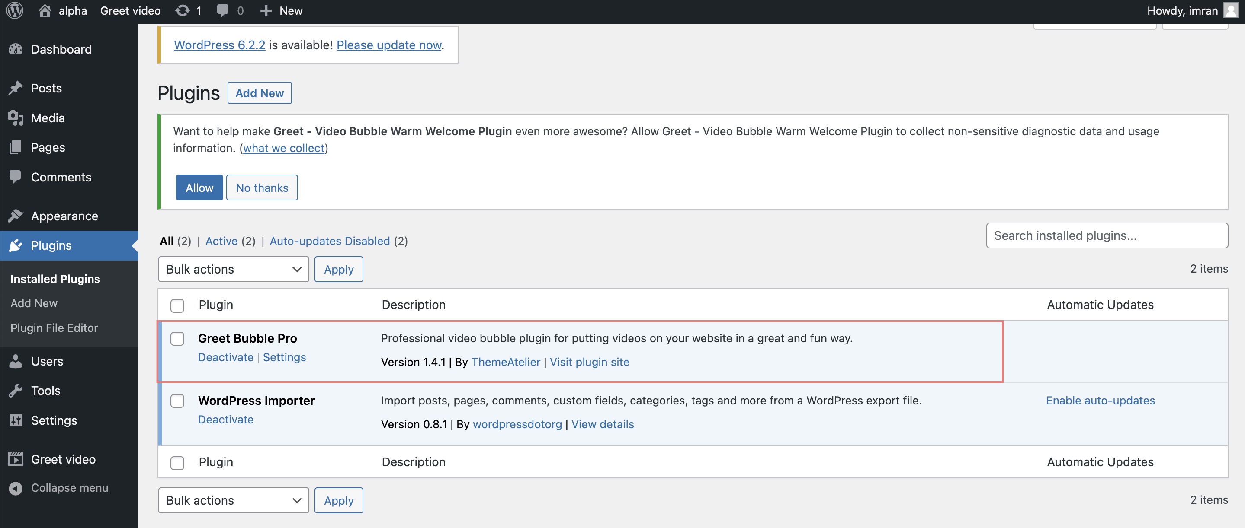Image resolution: width=1245 pixels, height=528 pixels.
Task: Open the Plugin File Editor submenu item
Action: (54, 328)
